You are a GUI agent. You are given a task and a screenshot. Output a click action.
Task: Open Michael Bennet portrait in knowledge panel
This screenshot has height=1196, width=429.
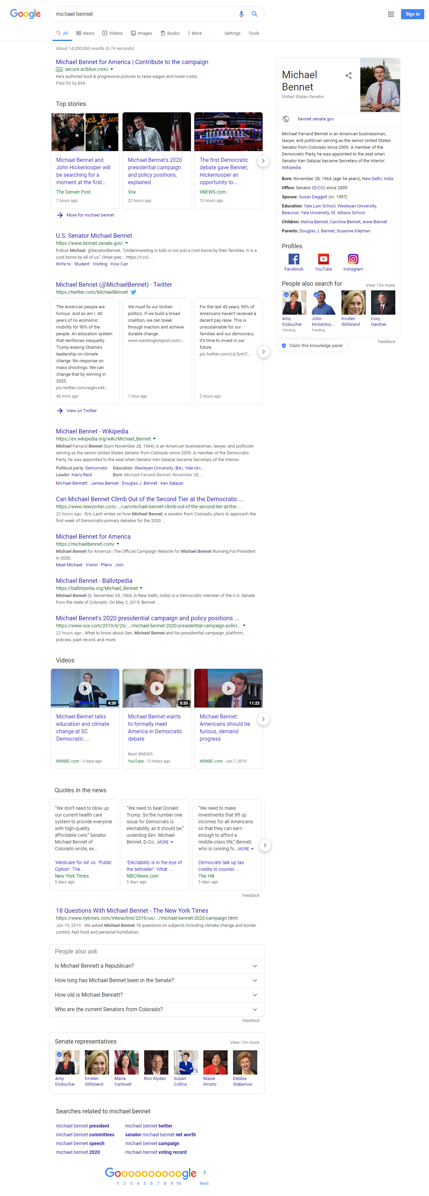point(380,85)
